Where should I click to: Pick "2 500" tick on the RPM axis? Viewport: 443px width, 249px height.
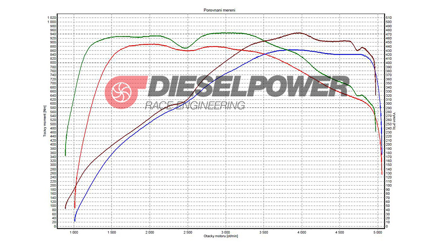[x=187, y=232]
